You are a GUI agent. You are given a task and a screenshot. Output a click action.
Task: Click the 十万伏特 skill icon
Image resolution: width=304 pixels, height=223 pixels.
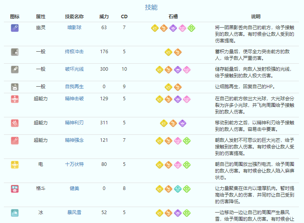[15, 164]
